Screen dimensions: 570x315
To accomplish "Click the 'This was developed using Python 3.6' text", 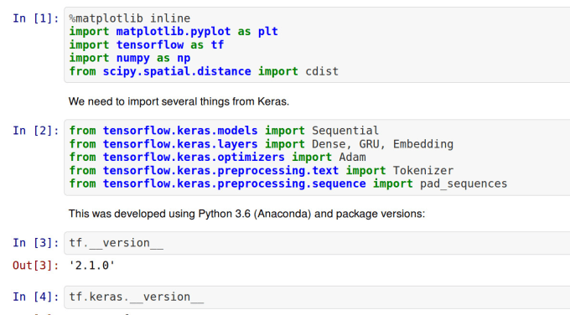I will tap(159, 214).
